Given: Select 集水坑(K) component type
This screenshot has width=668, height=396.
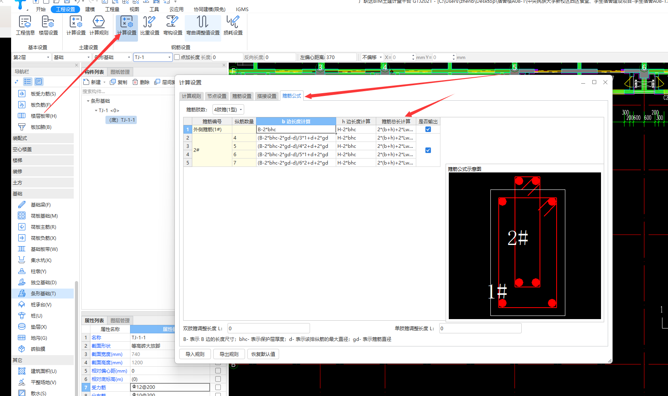Looking at the screenshot, I should point(41,260).
